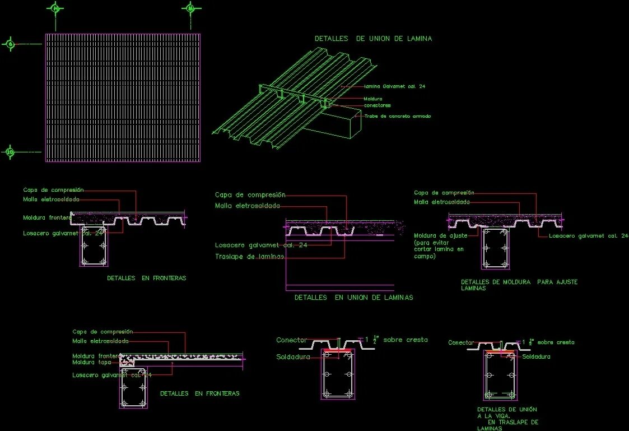Viewport: 629px width, 431px height.
Task: Click the "Traslape de laminas" label
Action: click(249, 257)
